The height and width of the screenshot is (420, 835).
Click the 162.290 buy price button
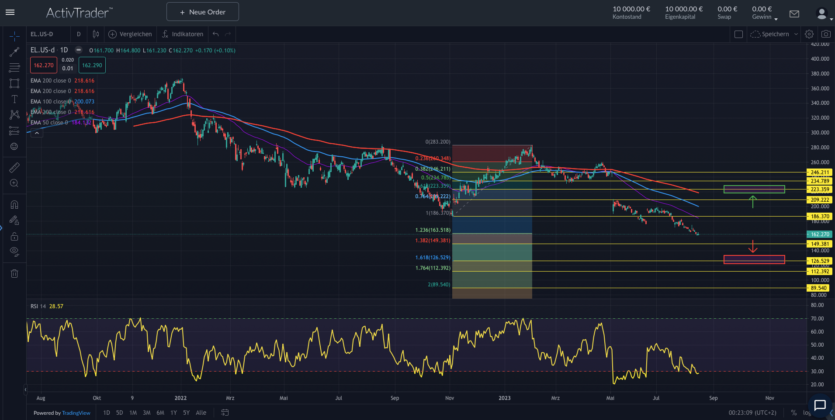92,65
